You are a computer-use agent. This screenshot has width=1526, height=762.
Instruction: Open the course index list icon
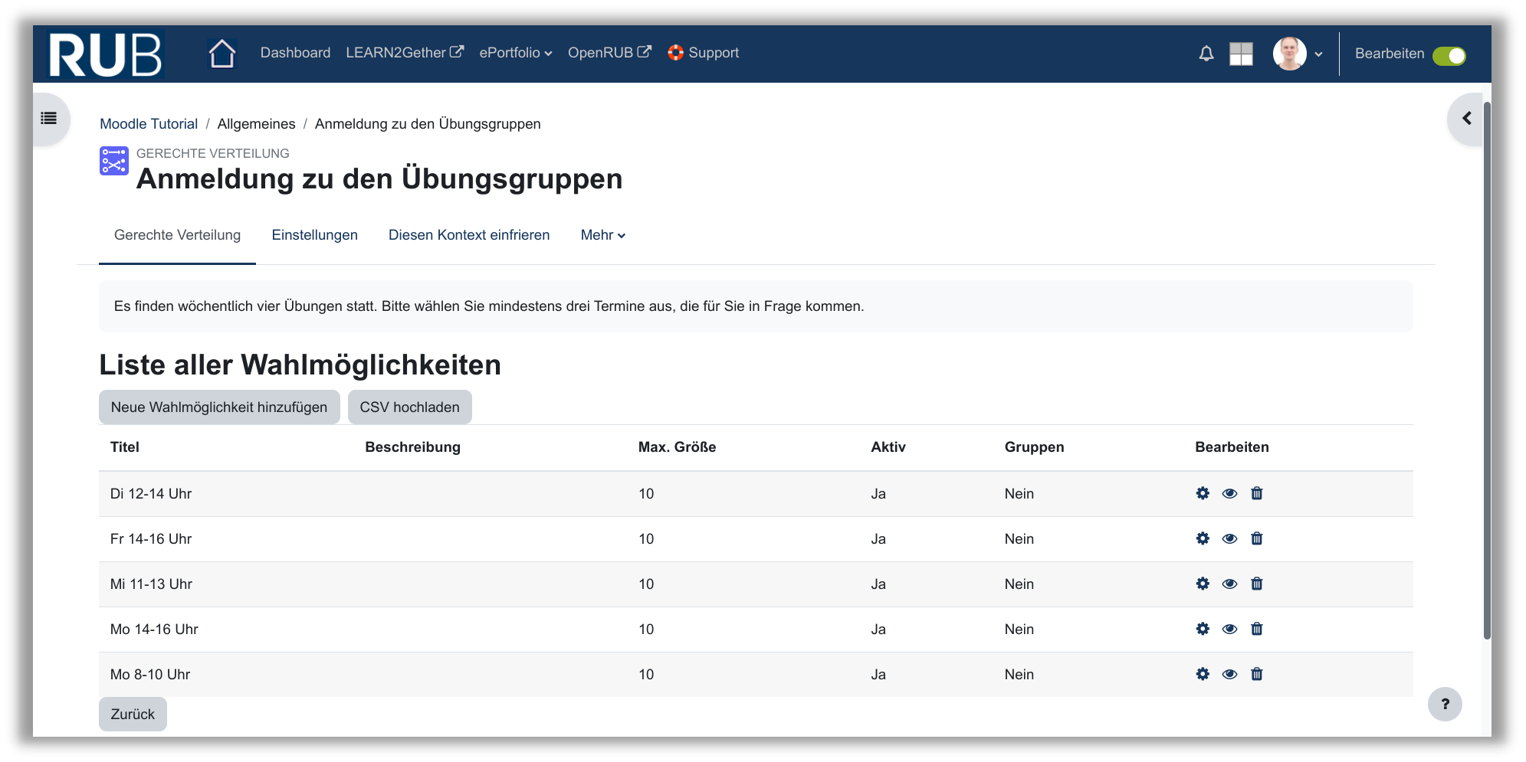[x=49, y=118]
